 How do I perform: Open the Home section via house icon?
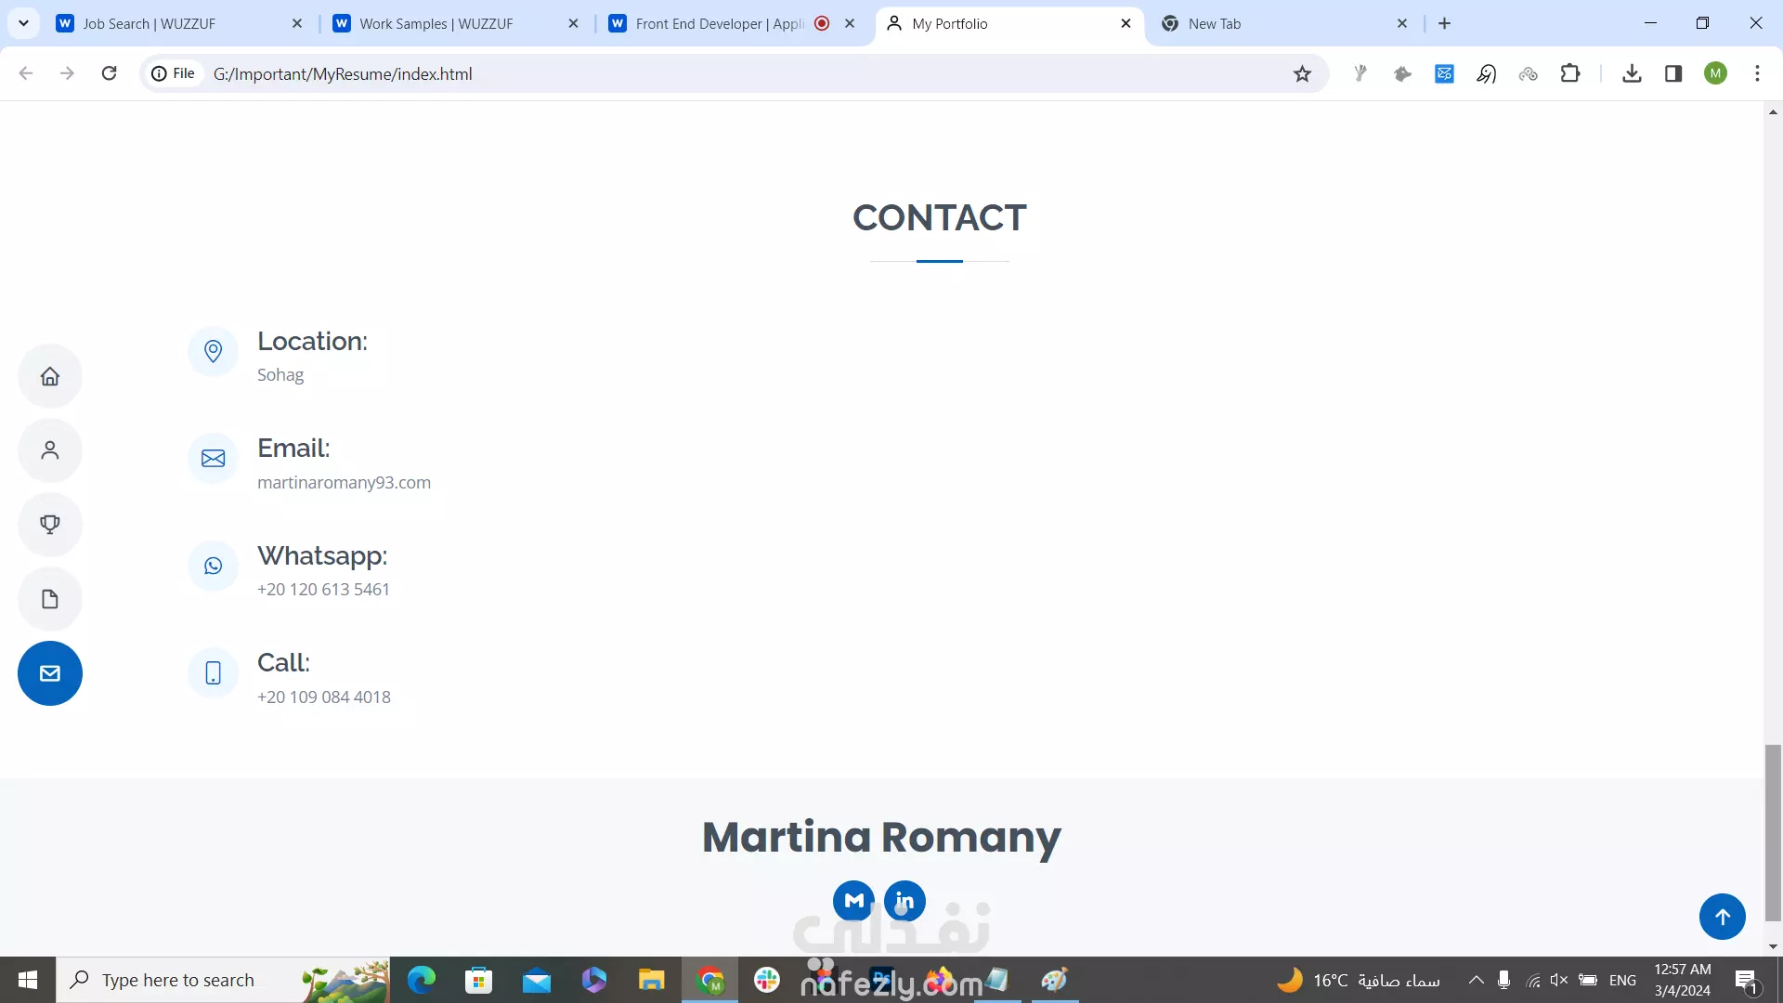click(x=50, y=376)
